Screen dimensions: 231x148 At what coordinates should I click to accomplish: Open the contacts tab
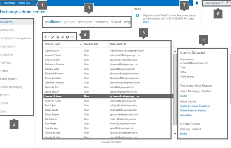[x=101, y=22]
